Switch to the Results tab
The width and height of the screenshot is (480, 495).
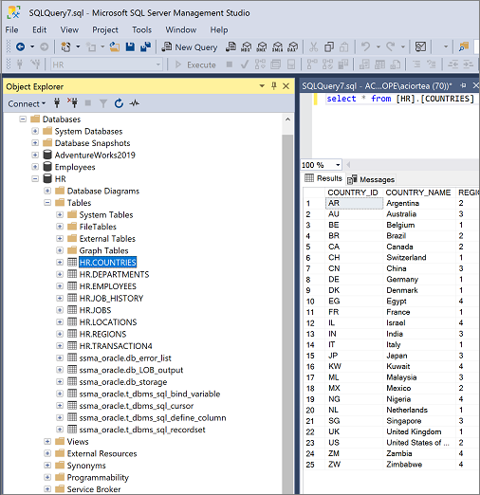(323, 178)
